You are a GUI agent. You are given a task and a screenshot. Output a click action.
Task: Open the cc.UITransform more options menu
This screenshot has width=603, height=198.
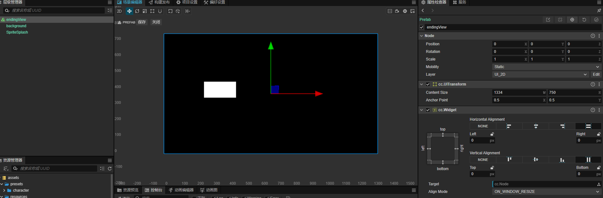pyautogui.click(x=599, y=84)
